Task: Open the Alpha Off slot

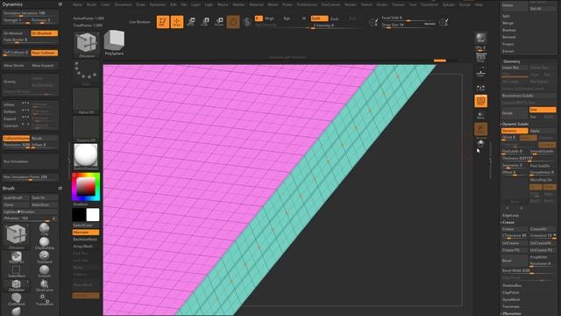Action: [86, 102]
